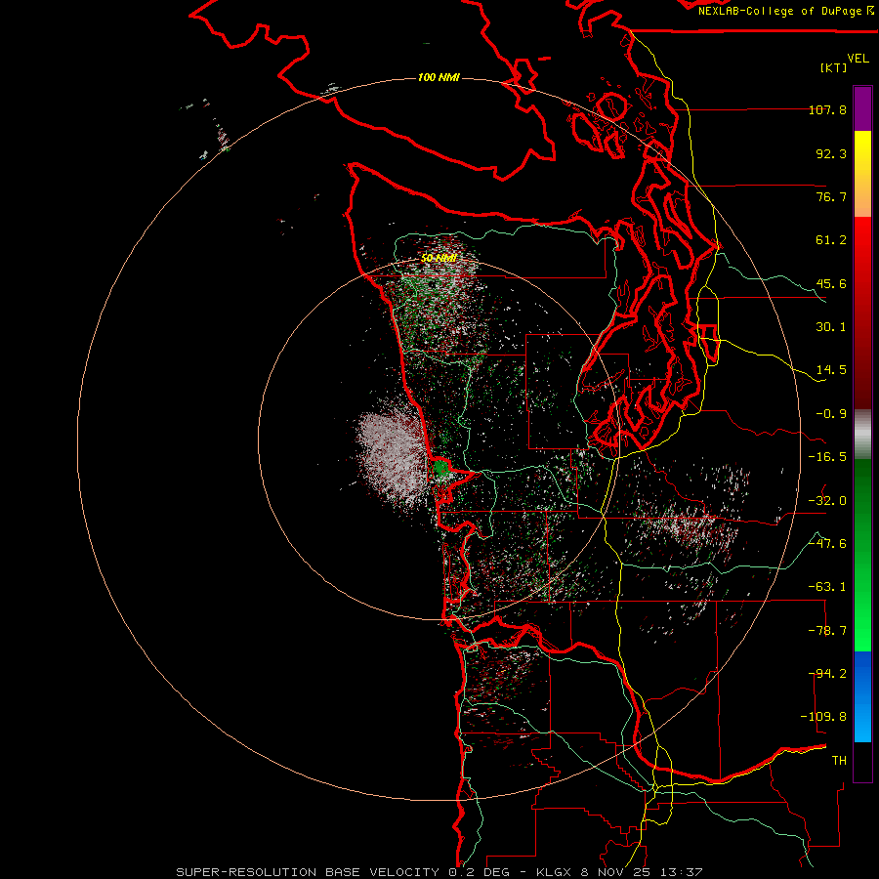879x879 pixels.
Task: Select the 30.1 legend value
Action: point(831,327)
